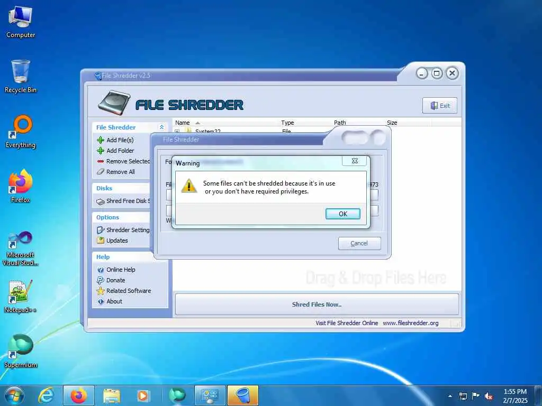The image size is (542, 406).
Task: Click the Help section header
Action: coord(103,257)
